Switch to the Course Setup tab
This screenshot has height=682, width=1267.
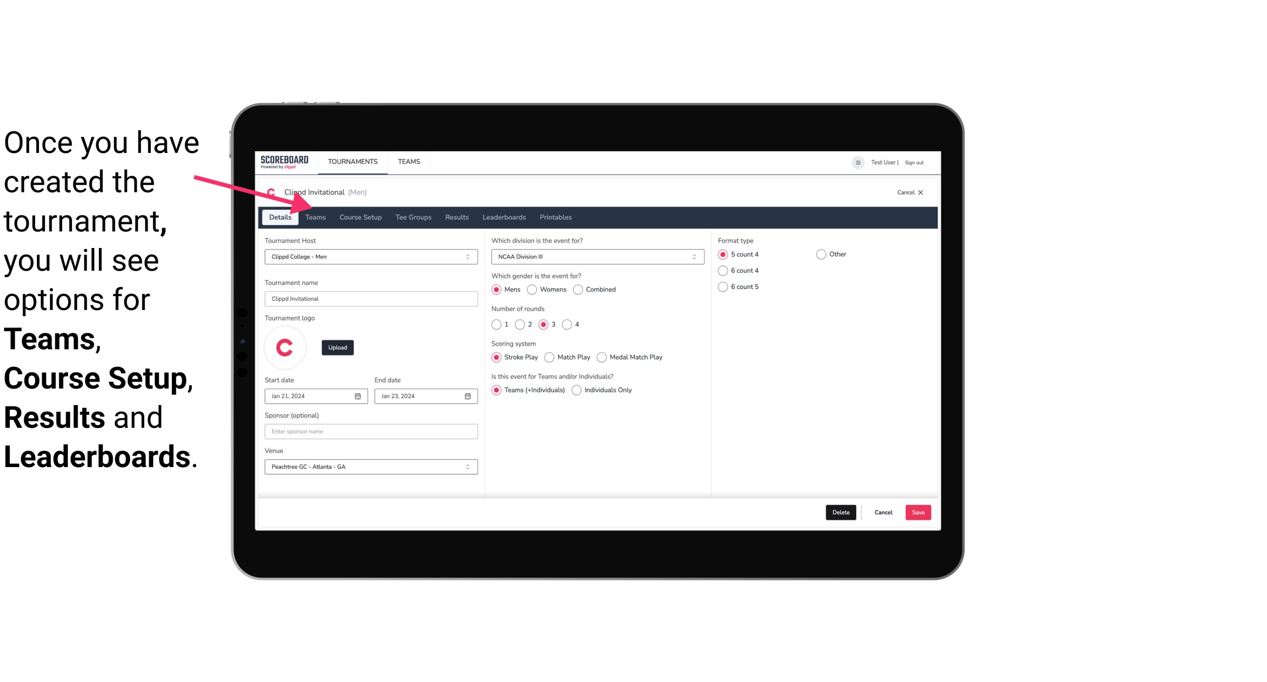point(361,217)
